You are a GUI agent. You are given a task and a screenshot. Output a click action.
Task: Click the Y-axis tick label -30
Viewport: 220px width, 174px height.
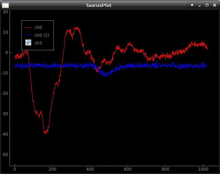click(x=4, y=114)
